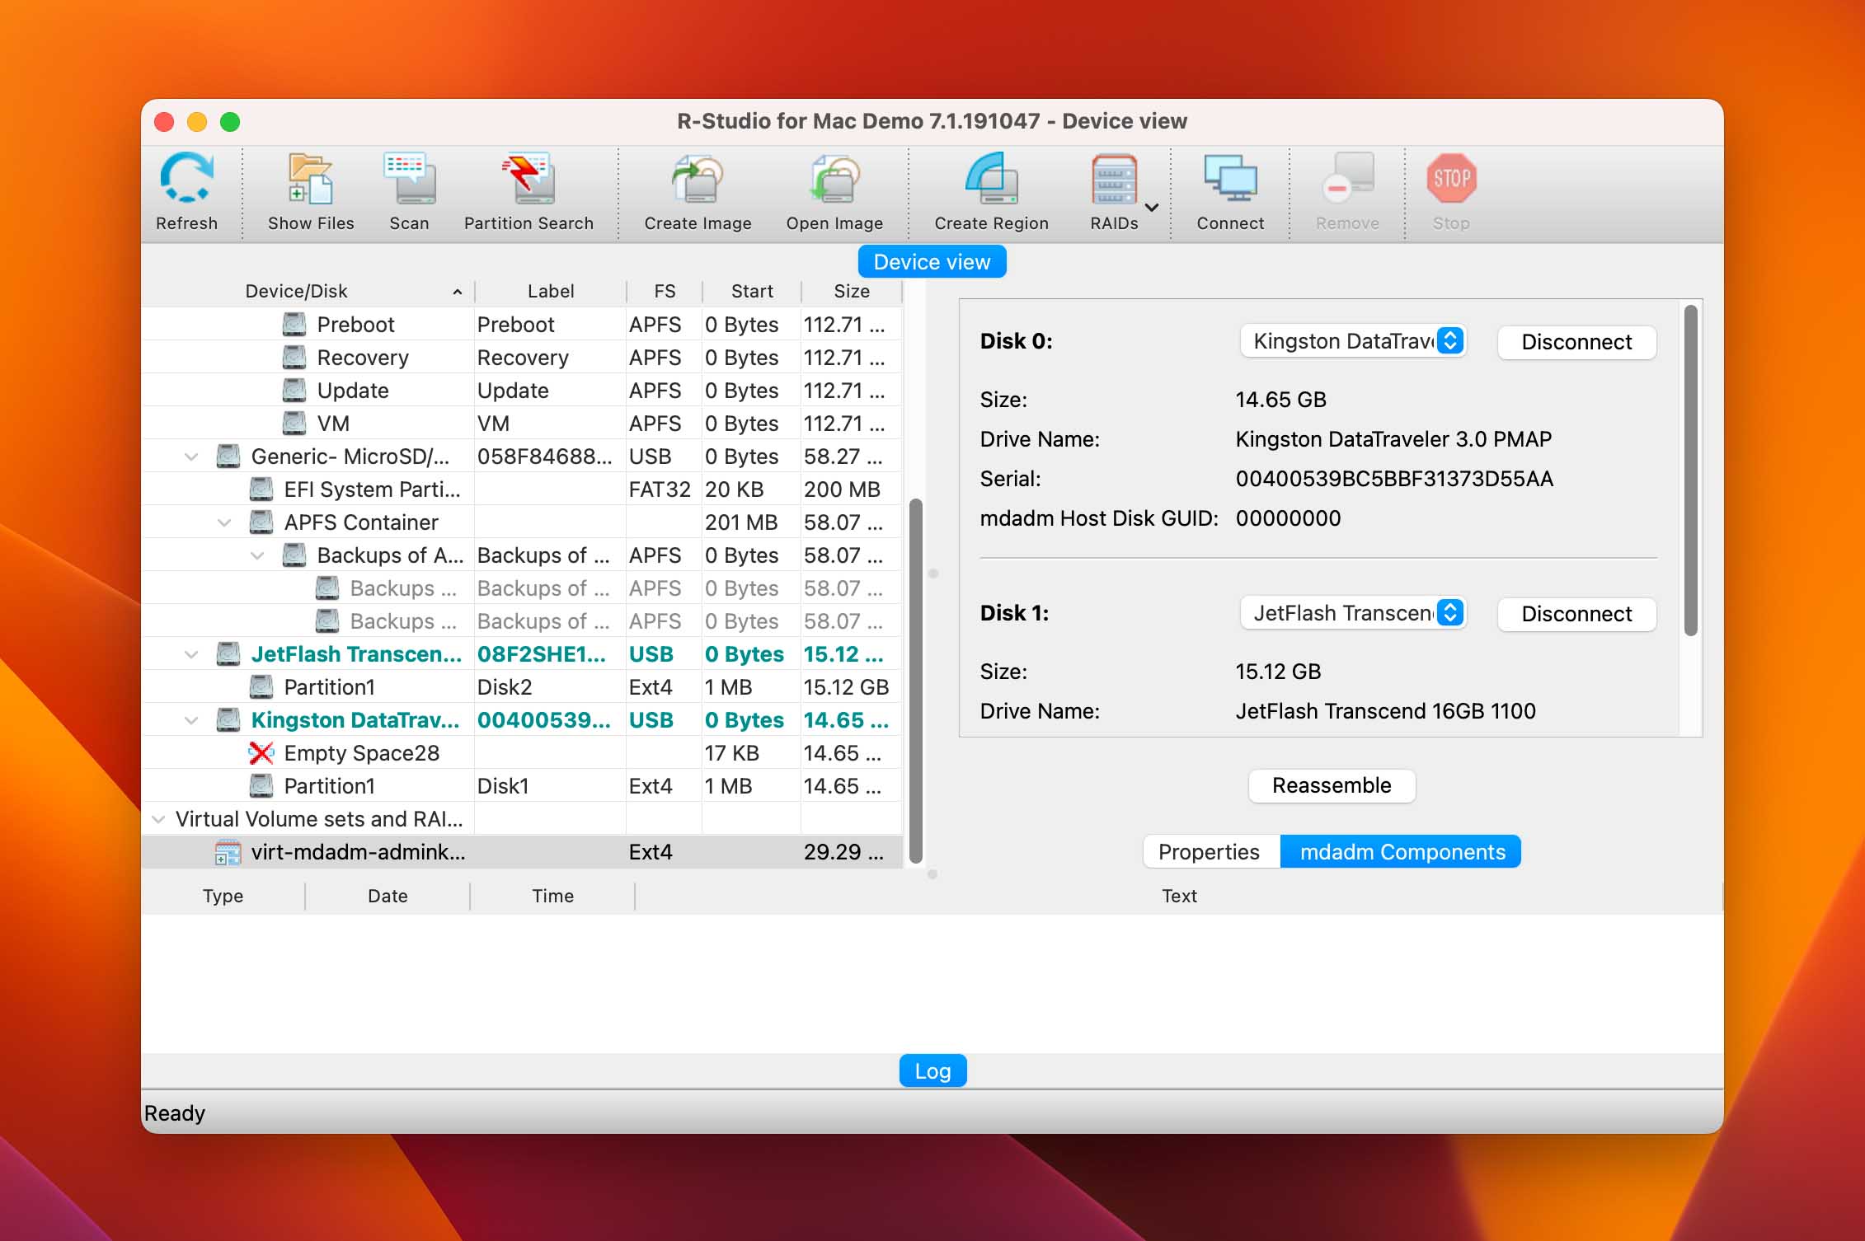Collapse the APFS Container node
Screen dimensions: 1865x1241
(x=224, y=522)
